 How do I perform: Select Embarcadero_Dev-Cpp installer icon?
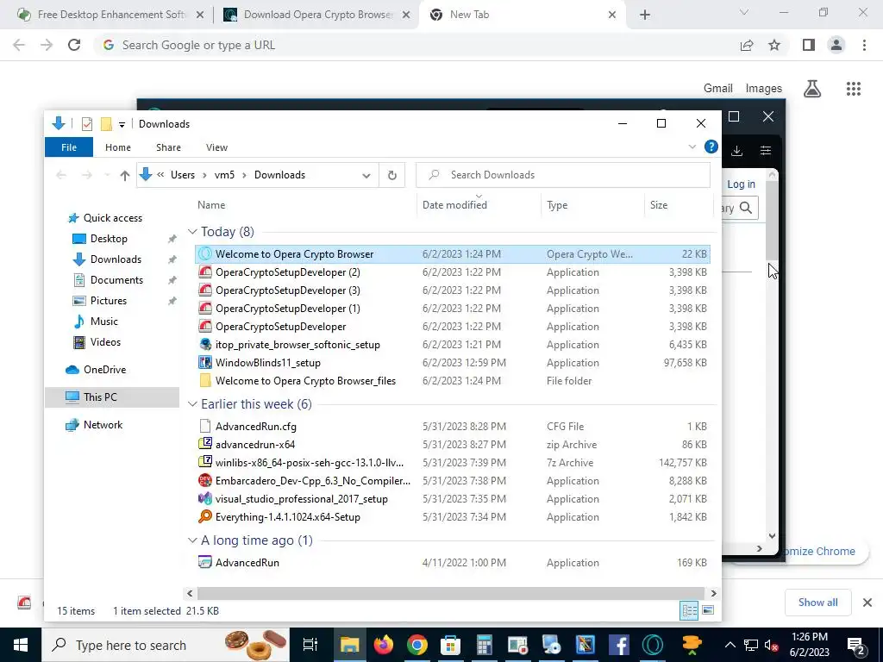click(205, 481)
